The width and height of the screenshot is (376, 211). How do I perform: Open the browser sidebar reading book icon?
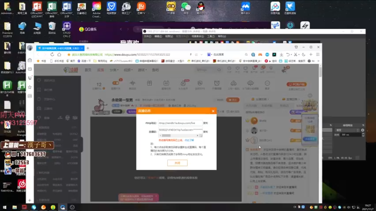point(30,69)
